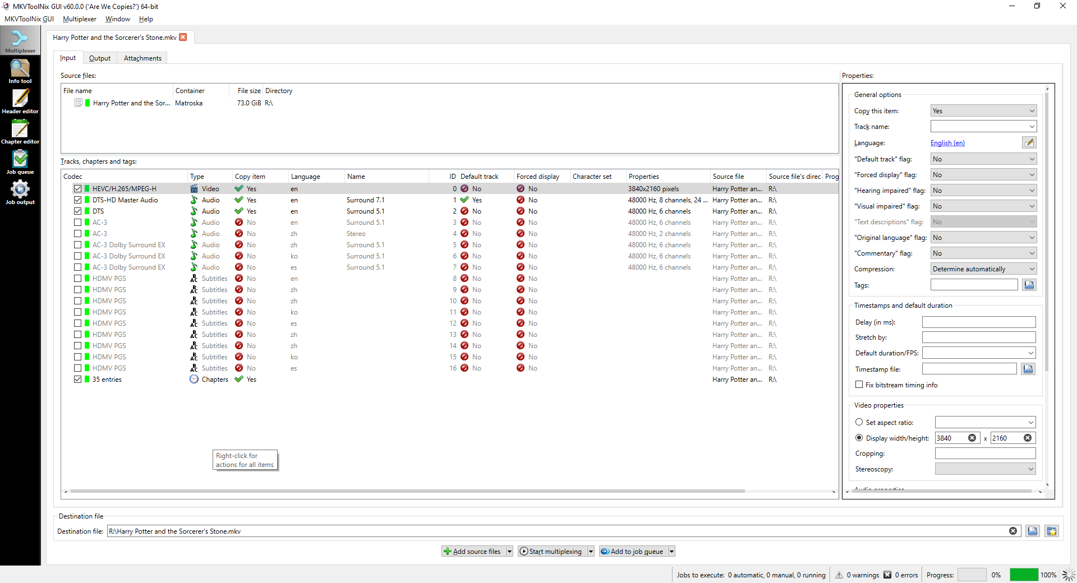The height and width of the screenshot is (583, 1077).
Task: Click the English (en) language link
Action: 947,143
